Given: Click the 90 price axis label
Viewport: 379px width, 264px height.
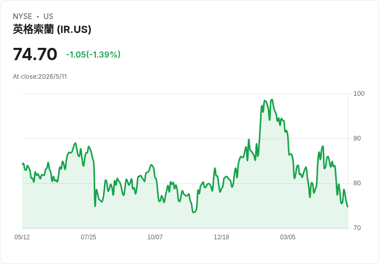Looking at the screenshot, I should click(x=357, y=138).
